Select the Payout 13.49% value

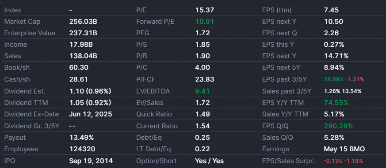[x=81, y=138]
